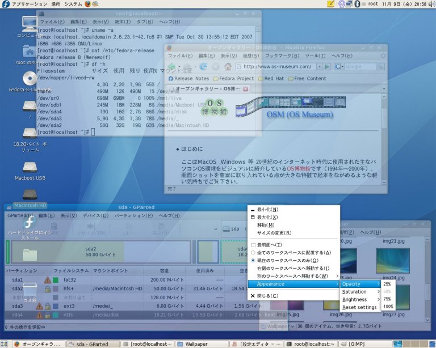Set opacity to 100%
436x348 pixels.
(x=388, y=307)
